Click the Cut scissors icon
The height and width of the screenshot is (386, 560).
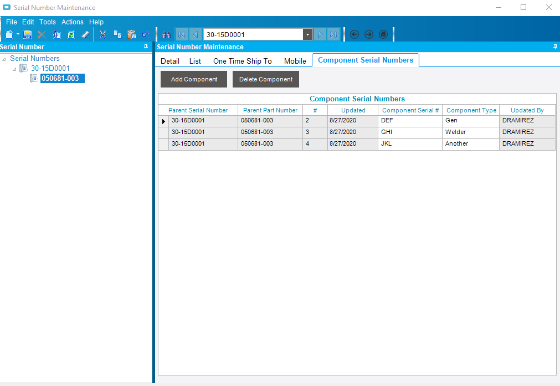(102, 34)
